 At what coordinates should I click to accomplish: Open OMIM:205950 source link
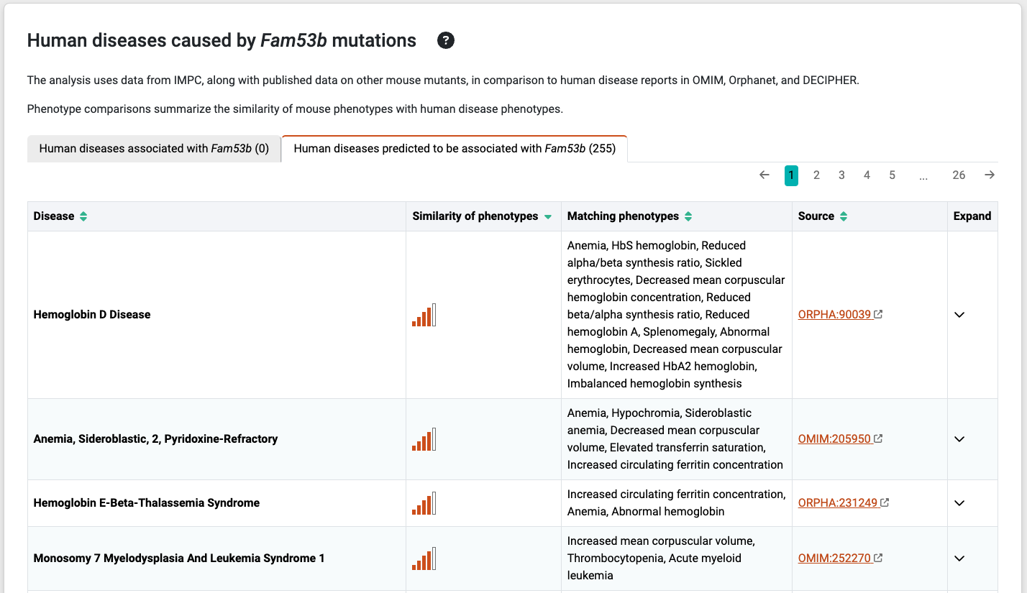click(x=835, y=439)
